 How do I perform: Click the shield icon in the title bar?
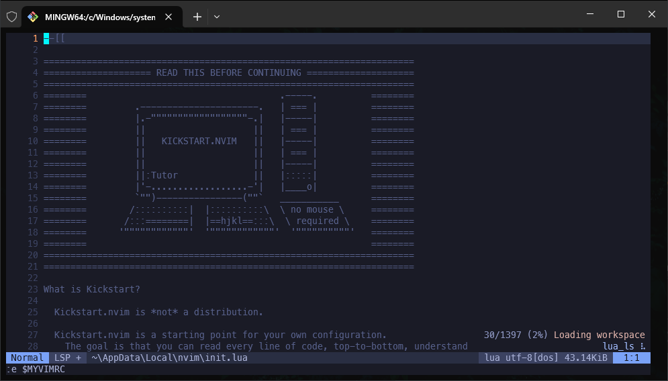click(x=12, y=17)
